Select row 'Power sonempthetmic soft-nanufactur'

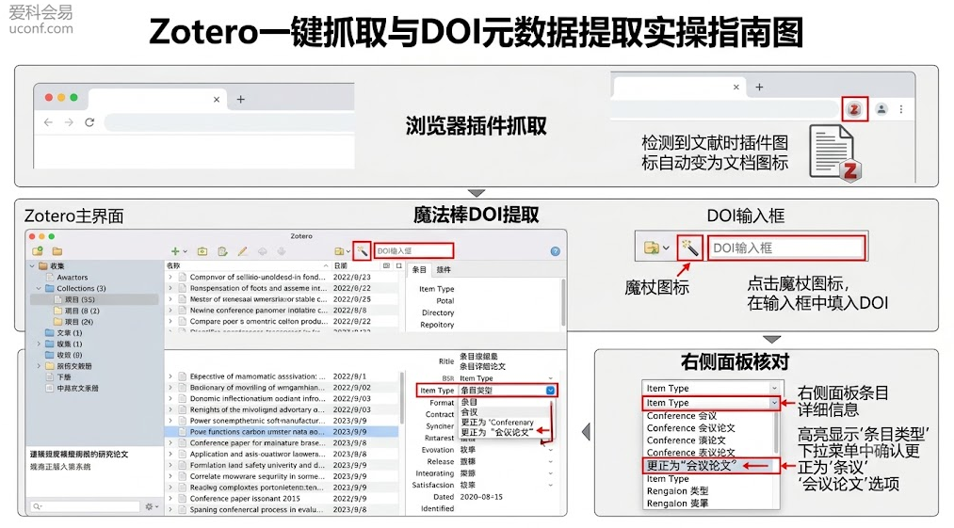pos(282,421)
